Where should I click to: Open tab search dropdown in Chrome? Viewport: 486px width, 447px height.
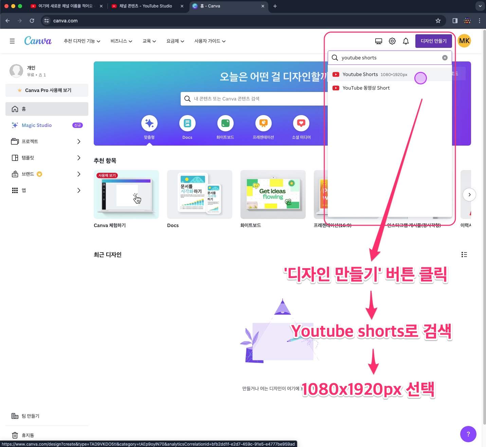pos(480,6)
